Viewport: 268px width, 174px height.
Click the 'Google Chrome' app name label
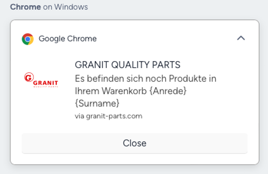[x=68, y=39]
